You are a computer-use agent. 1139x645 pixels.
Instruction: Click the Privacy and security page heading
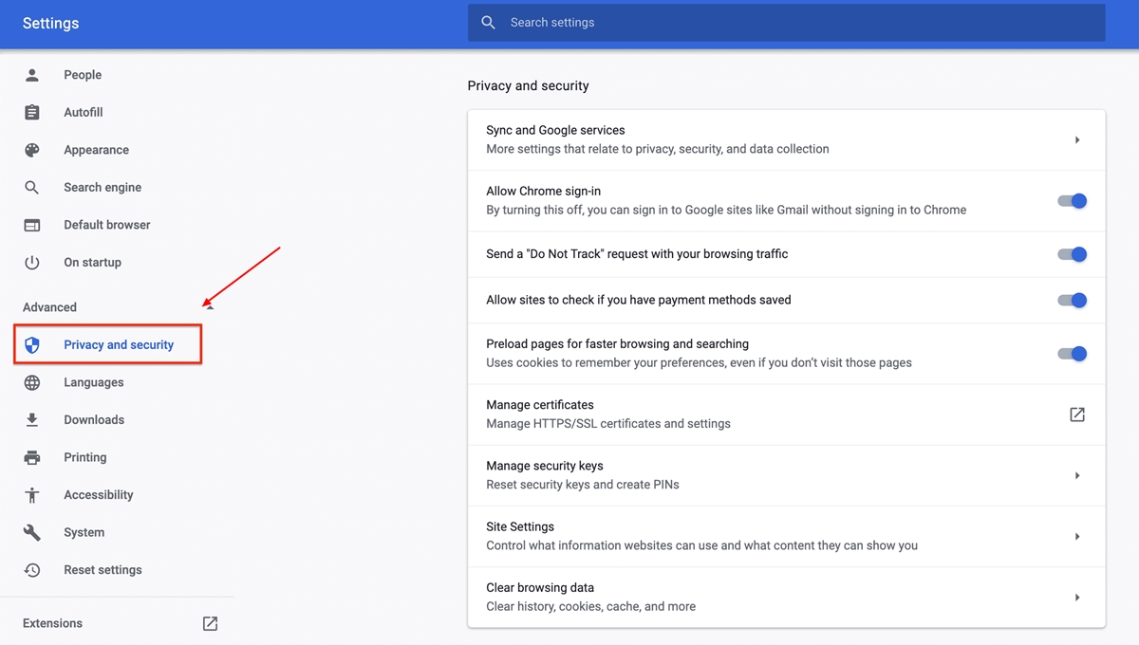(529, 85)
